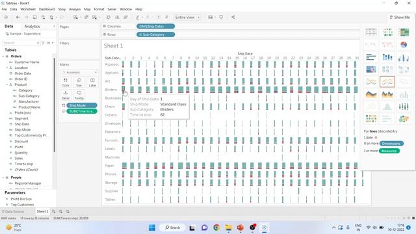Image resolution: width=416 pixels, height=234 pixels.
Task: Click the new story icon in bottom tabs
Action: pos(68,211)
